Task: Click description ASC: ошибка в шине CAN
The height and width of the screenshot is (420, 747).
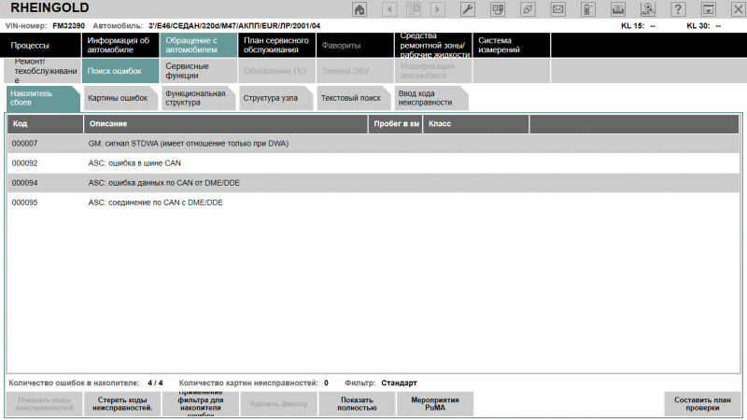Action: (134, 162)
